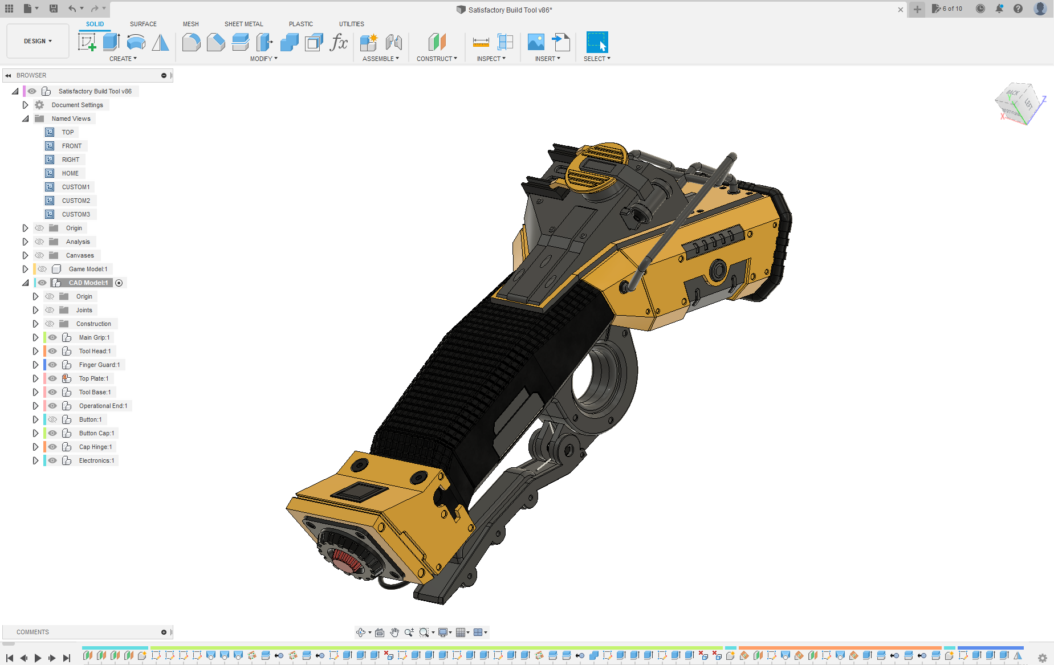Screen dimensions: 1054x665
Task: Show the hidden Button component
Action: pyautogui.click(x=52, y=419)
